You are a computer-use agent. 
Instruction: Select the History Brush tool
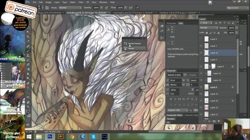click(x=28, y=60)
